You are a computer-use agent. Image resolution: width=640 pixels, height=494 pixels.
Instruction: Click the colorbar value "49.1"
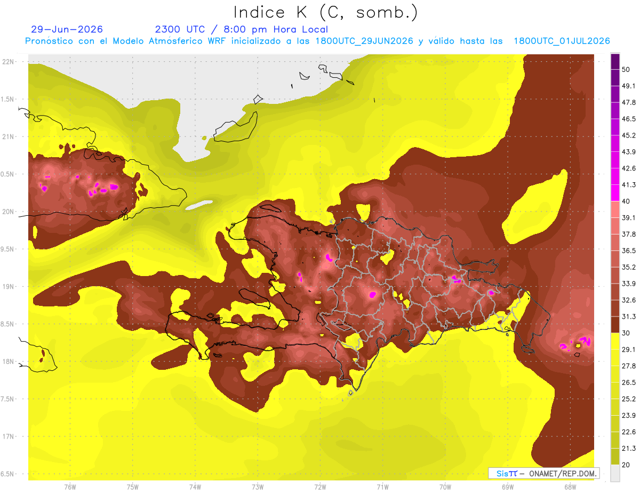tap(629, 86)
